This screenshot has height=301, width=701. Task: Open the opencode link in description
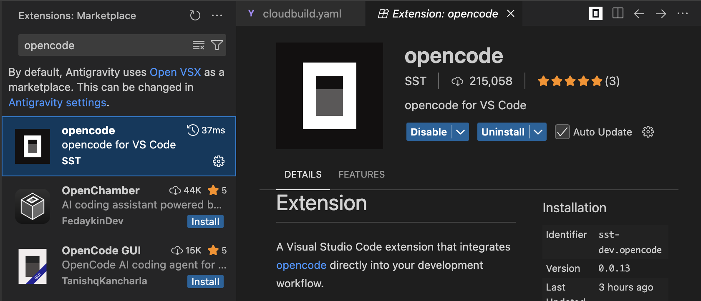(301, 265)
